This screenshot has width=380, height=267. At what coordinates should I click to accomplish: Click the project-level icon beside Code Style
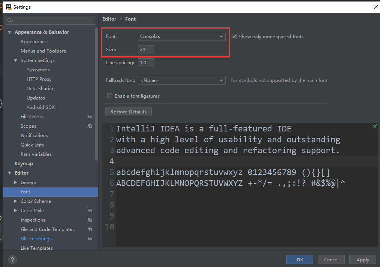tap(90, 211)
